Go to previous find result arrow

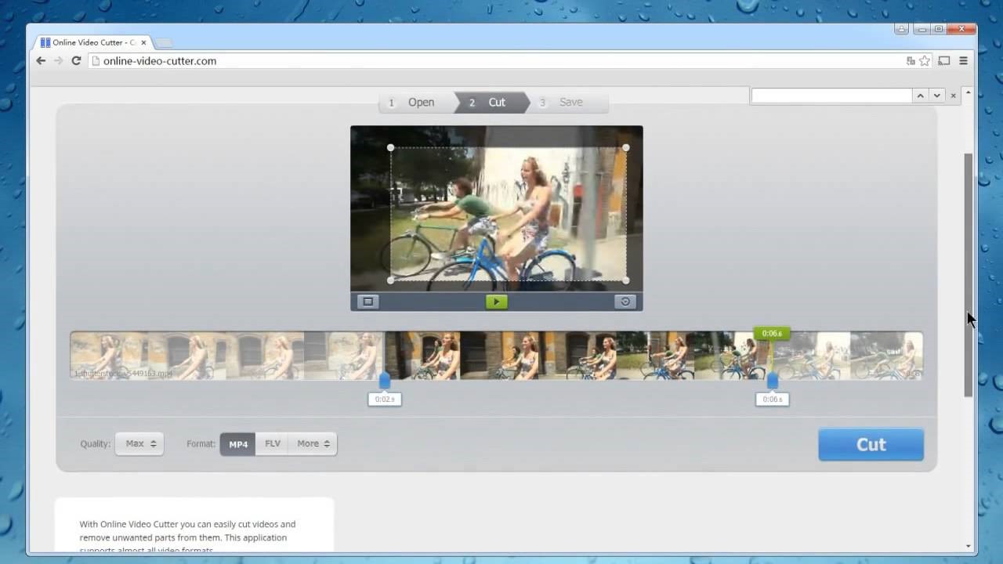[x=920, y=96]
